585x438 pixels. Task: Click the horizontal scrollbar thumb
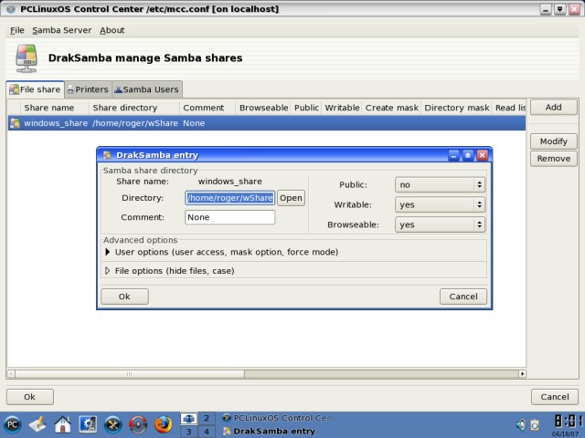point(130,373)
